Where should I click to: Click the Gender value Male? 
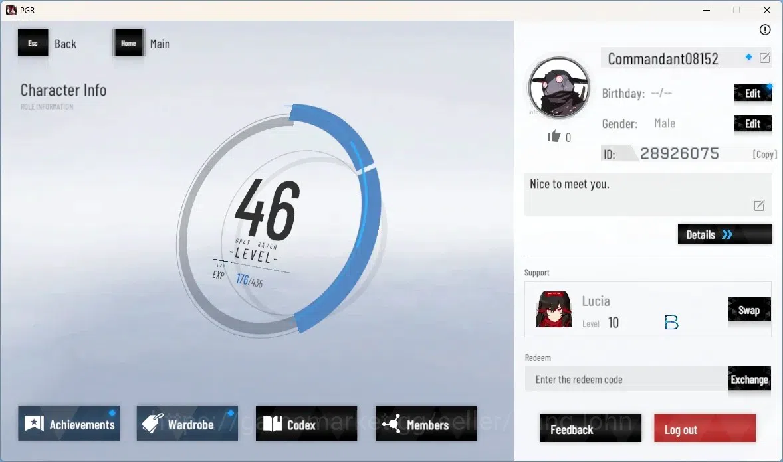664,123
